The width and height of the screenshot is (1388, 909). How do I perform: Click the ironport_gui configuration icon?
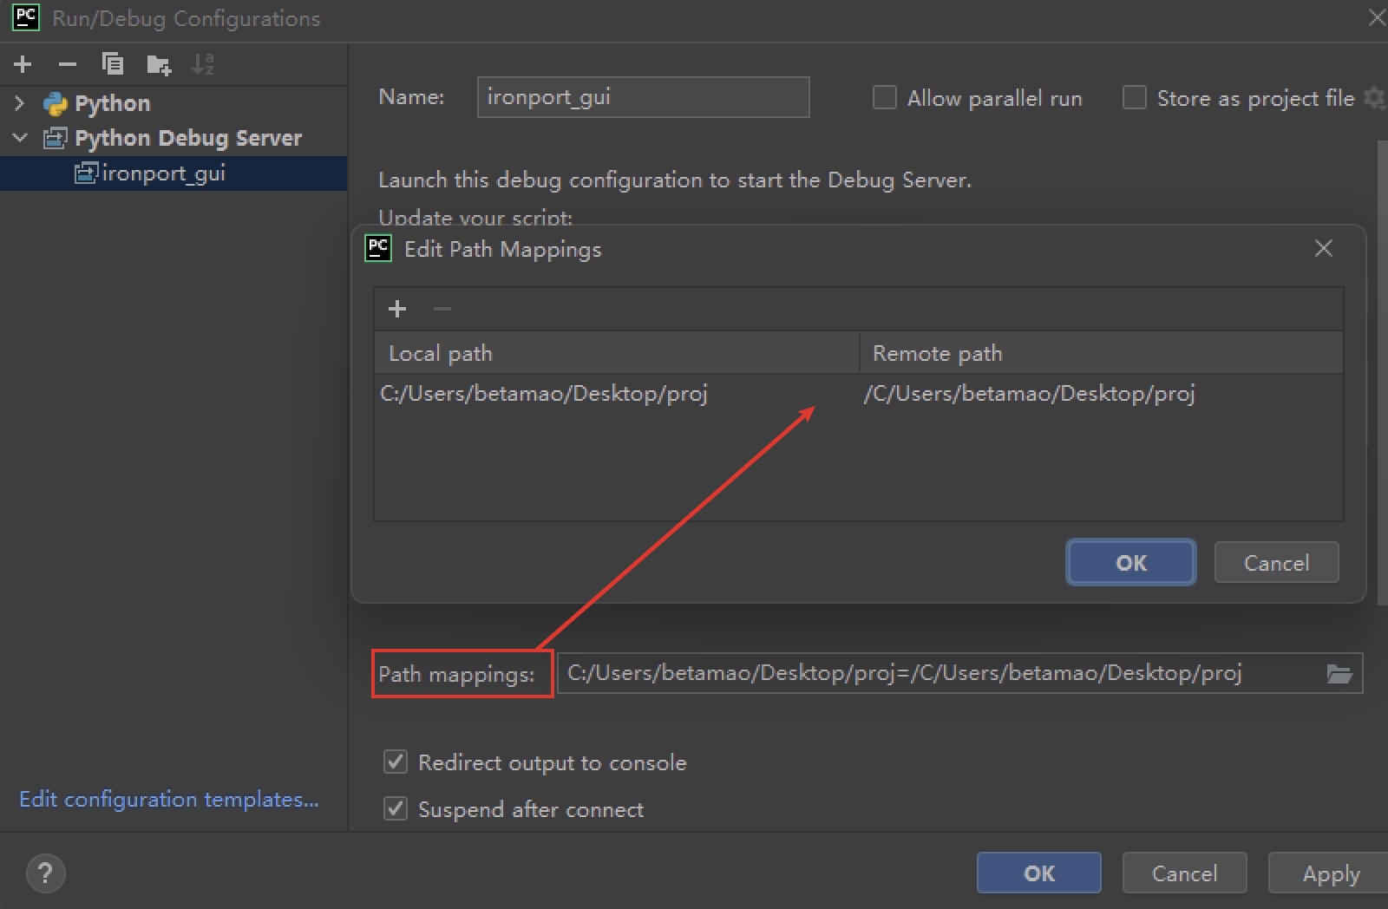tap(86, 173)
